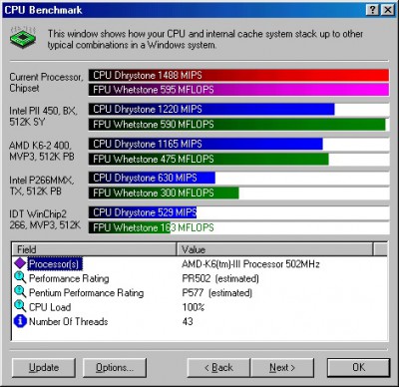Screen dimensions: 399x387
Task: Click the magnifier icon beside CPU Load
Action: coord(20,306)
